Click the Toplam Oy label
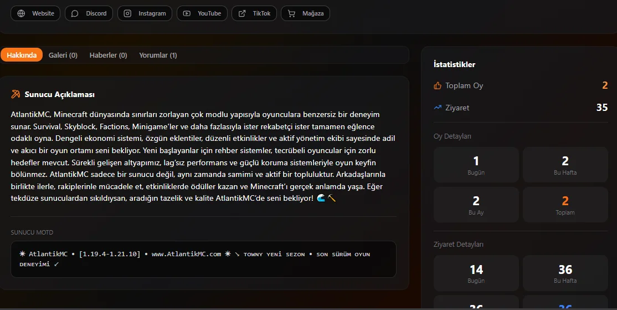617x310 pixels. pos(464,85)
